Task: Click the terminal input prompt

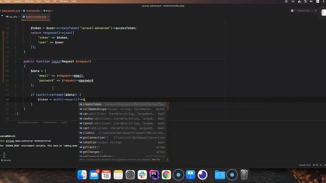Action: [x=4, y=155]
